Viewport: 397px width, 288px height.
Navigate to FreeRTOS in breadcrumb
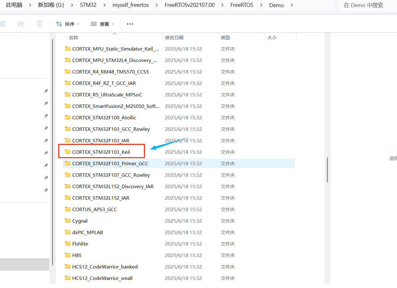[x=242, y=5]
